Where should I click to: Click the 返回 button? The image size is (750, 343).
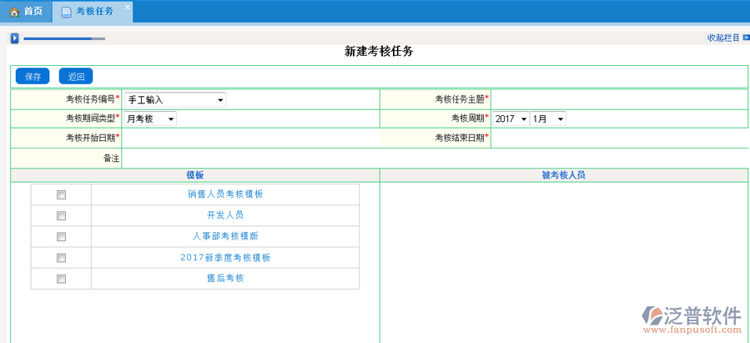click(x=76, y=77)
